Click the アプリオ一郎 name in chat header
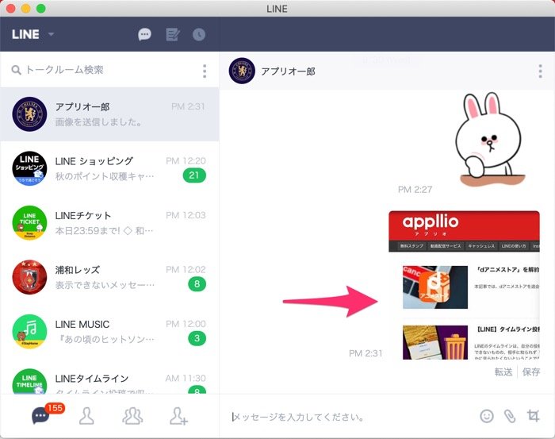The image size is (555, 439). click(x=288, y=71)
